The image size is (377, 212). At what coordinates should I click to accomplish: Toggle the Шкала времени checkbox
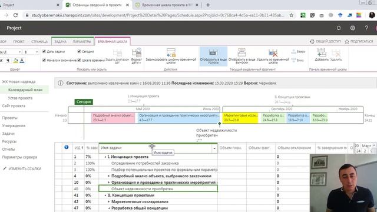79,60
